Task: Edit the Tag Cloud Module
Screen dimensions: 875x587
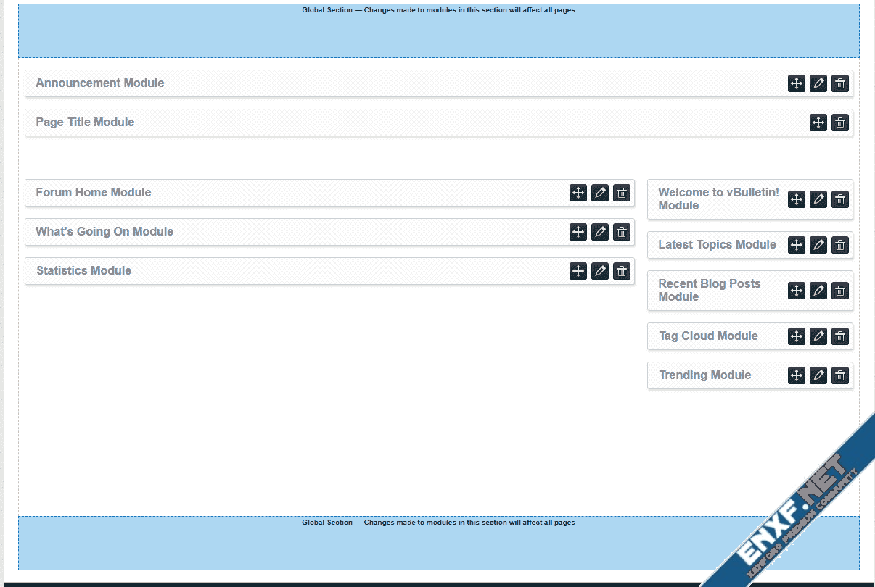Action: click(818, 336)
